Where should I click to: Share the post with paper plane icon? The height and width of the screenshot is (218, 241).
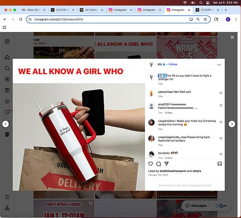coord(166,164)
